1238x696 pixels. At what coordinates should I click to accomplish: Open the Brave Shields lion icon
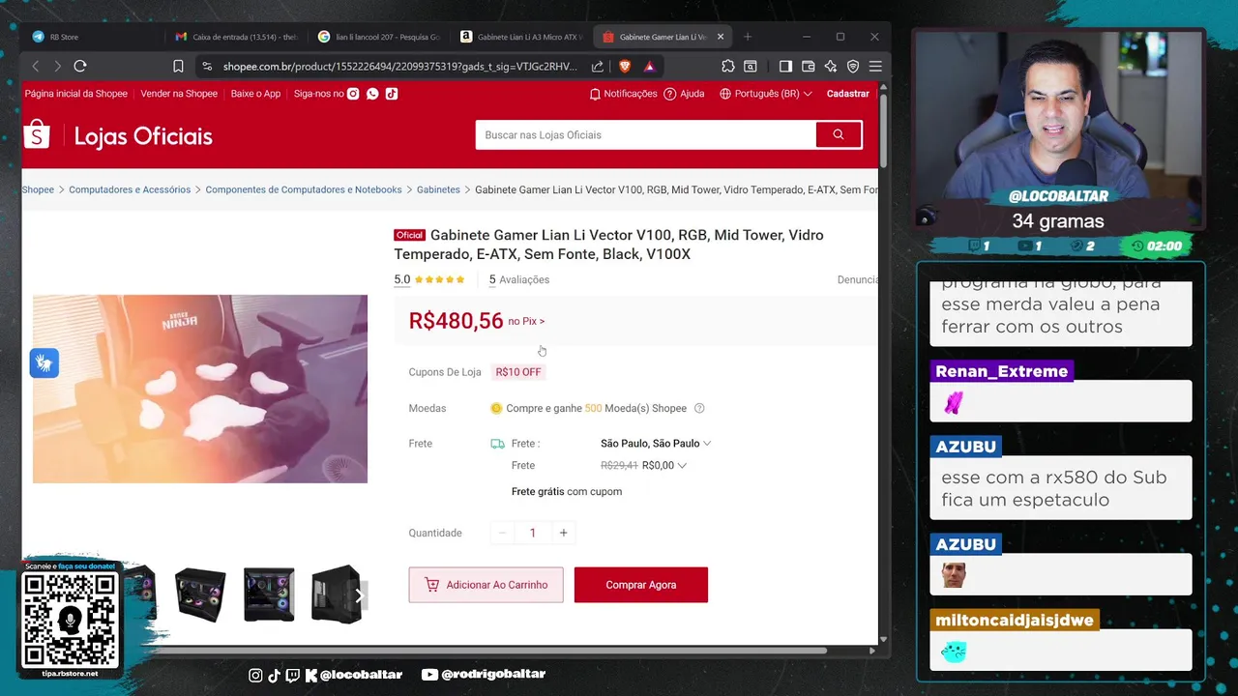(624, 66)
